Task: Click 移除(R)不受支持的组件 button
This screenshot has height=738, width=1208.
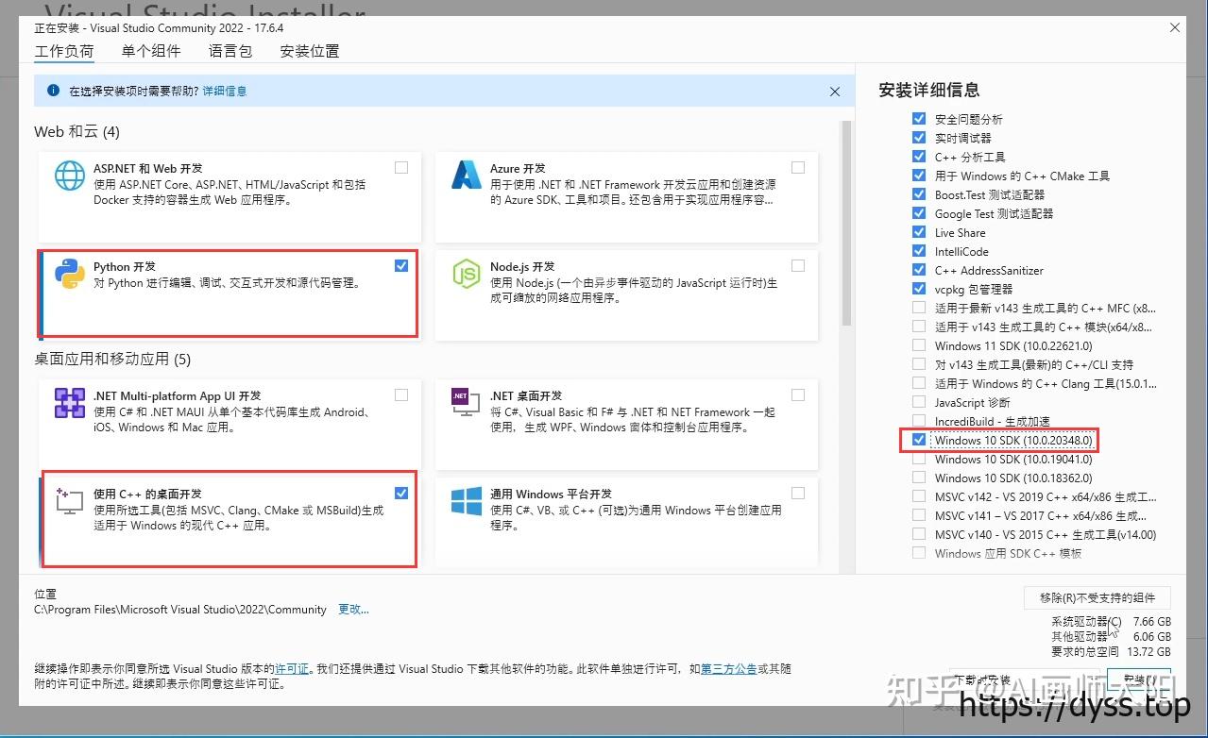Action: pos(1097,597)
